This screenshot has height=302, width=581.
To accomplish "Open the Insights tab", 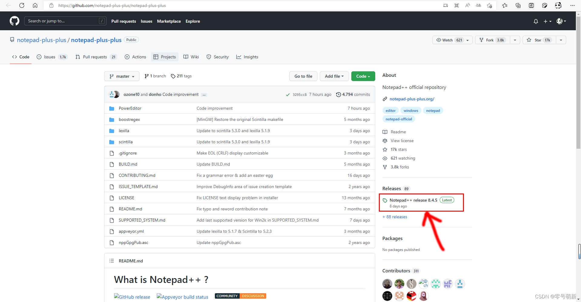I will (x=247, y=57).
